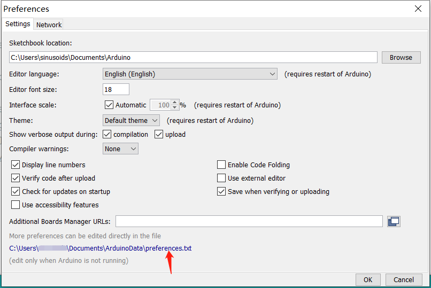Open the preferences.txt file path link

[x=101, y=248]
